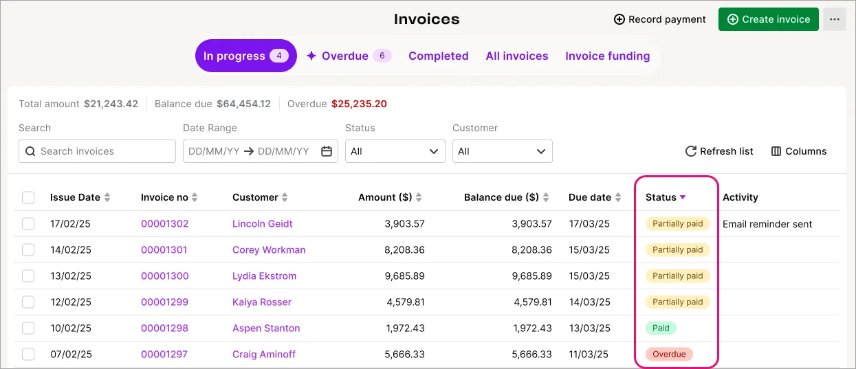Image resolution: width=856 pixels, height=369 pixels.
Task: Open customer Lydia Ekstrom
Action: (265, 276)
